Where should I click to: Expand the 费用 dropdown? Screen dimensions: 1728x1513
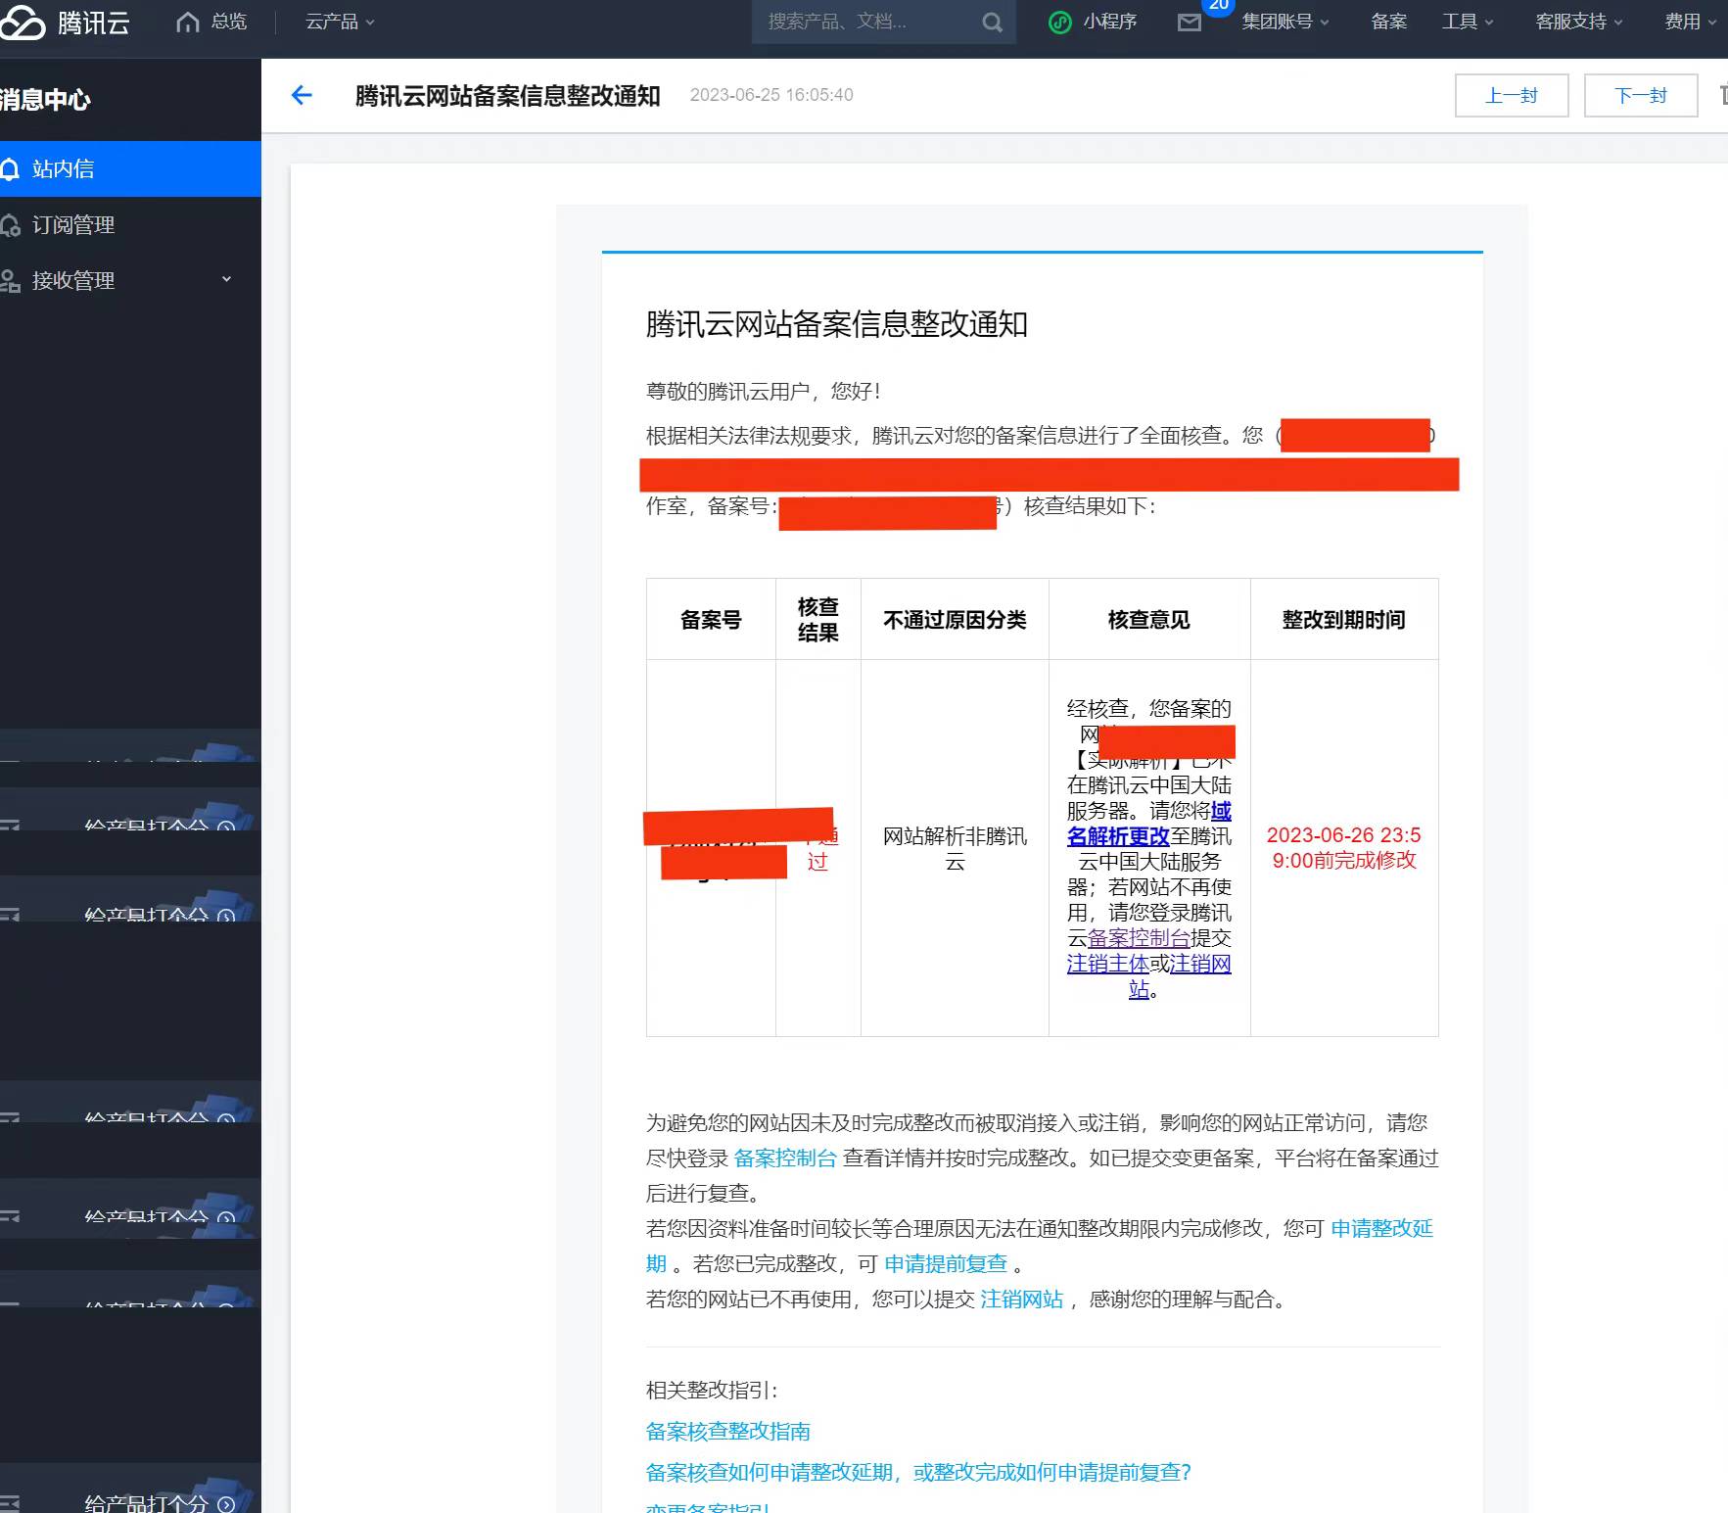(1690, 22)
